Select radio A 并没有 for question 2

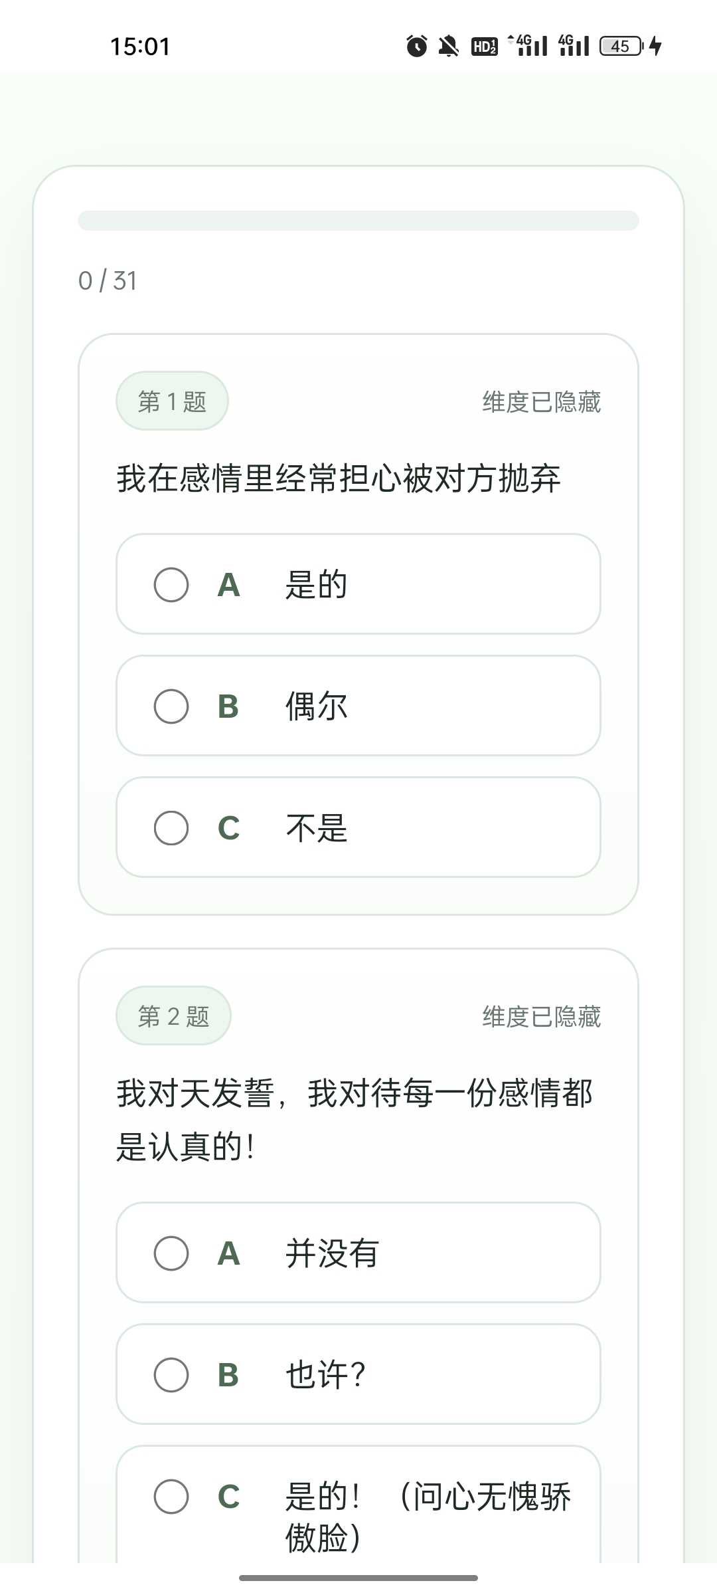171,1253
